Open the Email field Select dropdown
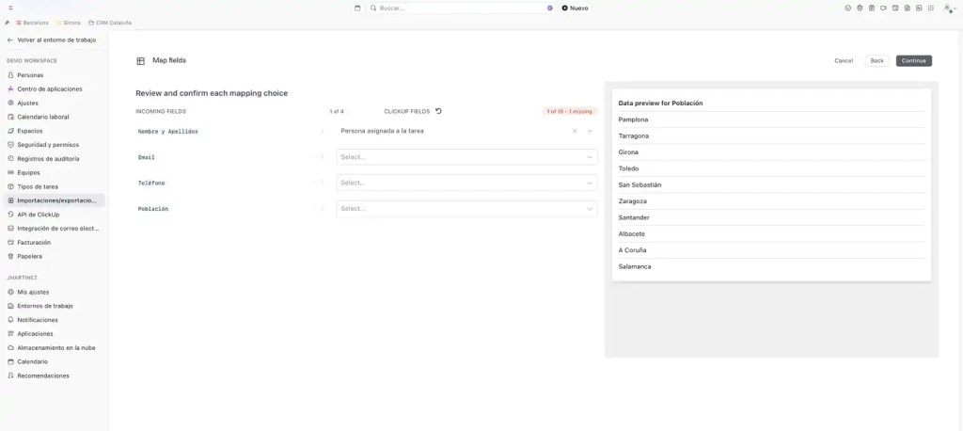The height and width of the screenshot is (431, 963). [466, 157]
